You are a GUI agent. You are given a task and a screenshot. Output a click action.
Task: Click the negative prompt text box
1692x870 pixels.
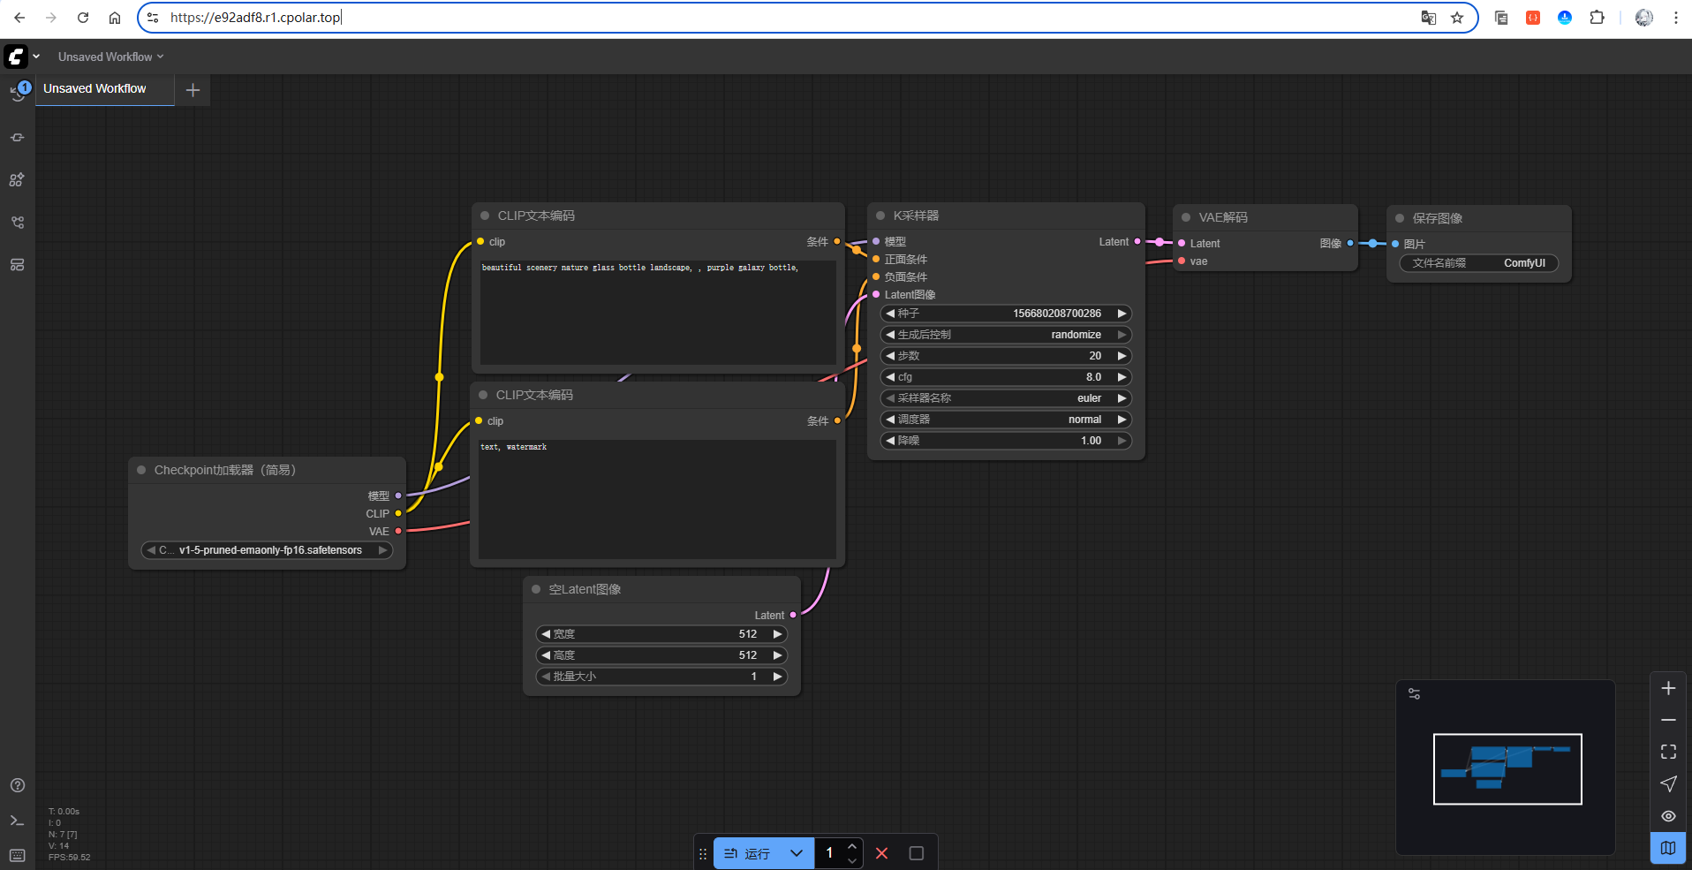coord(657,499)
